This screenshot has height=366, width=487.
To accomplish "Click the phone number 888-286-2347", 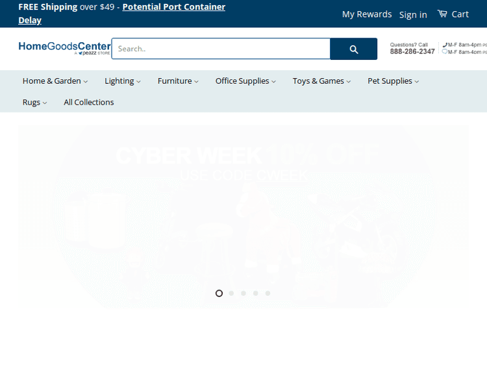I will [x=412, y=52].
